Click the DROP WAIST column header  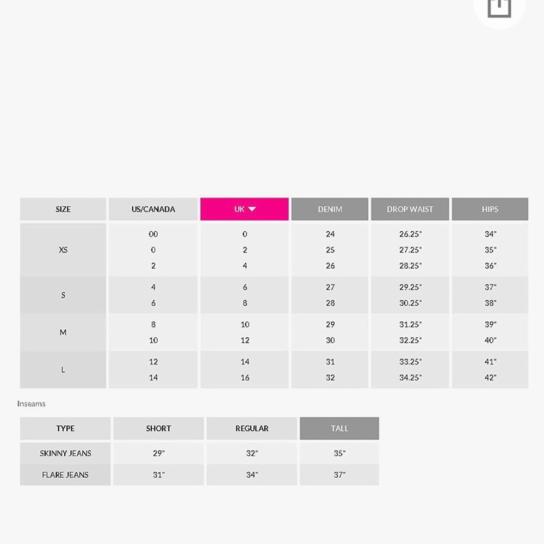[410, 209]
